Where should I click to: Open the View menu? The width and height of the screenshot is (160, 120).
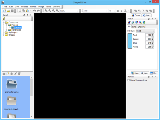17,7
